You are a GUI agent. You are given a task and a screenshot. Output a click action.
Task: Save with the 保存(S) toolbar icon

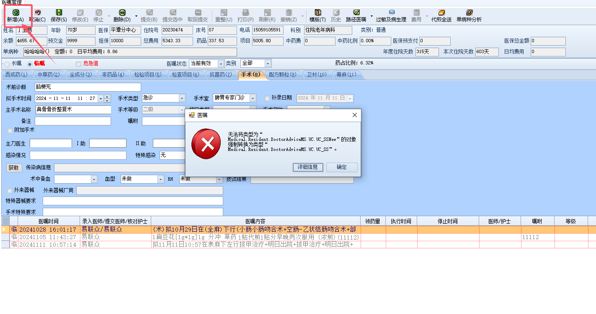pyautogui.click(x=59, y=13)
